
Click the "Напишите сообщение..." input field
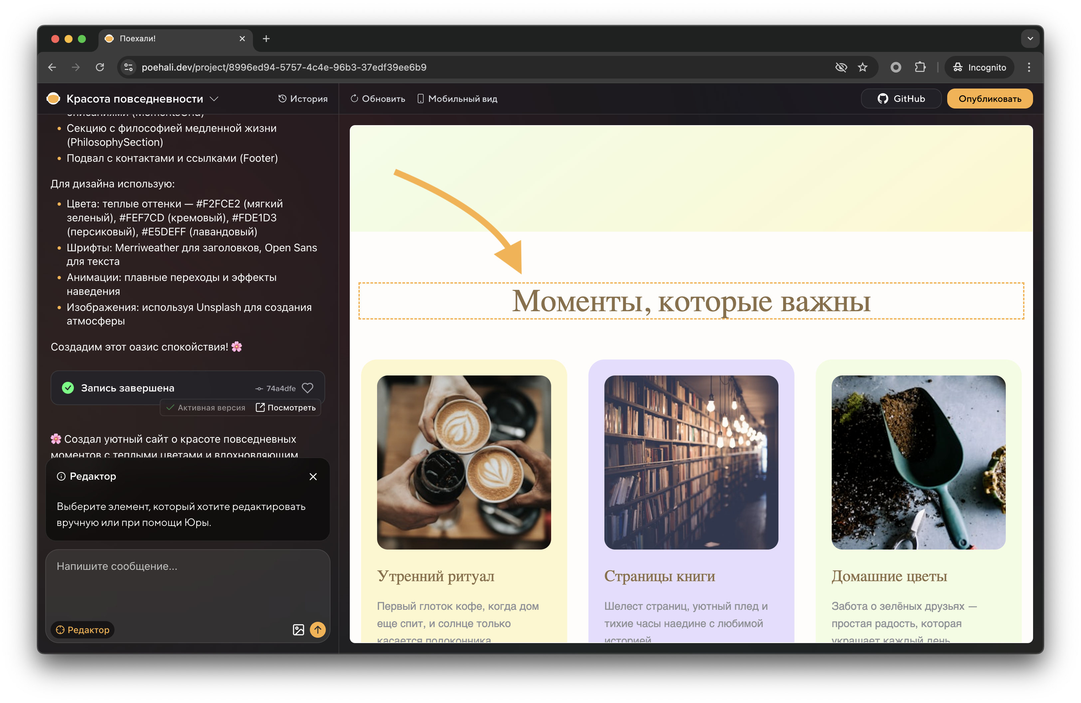136,566
